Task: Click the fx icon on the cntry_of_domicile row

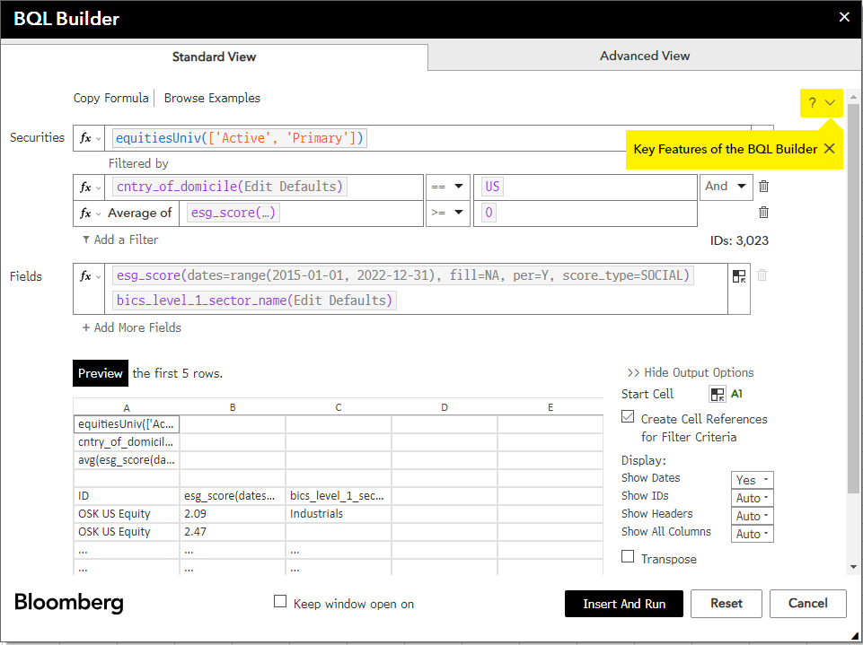Action: pos(89,187)
